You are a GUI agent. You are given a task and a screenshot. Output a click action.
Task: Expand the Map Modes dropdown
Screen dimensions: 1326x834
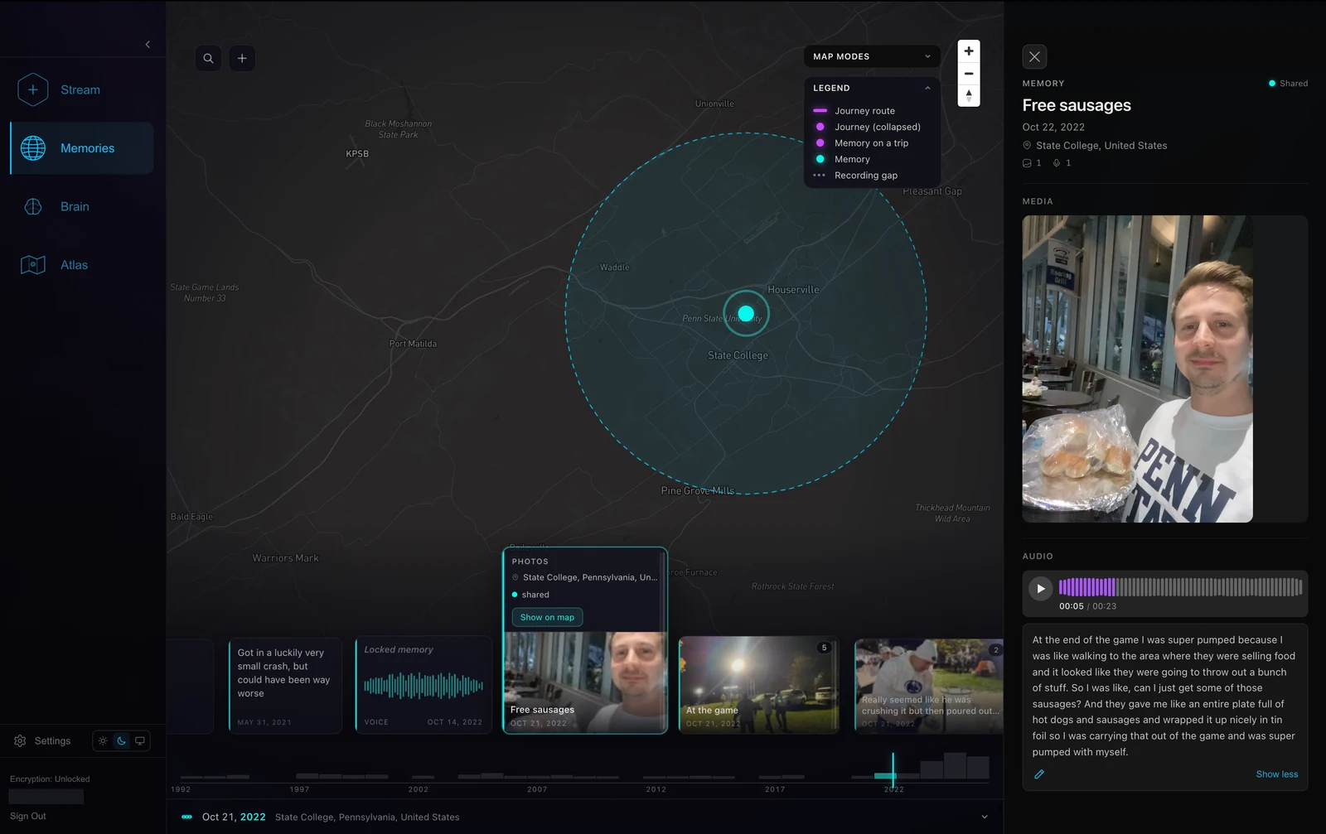pyautogui.click(x=872, y=56)
